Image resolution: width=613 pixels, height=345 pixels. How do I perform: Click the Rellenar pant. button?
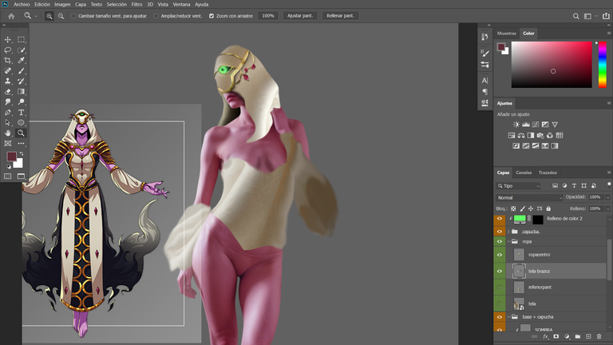click(340, 16)
